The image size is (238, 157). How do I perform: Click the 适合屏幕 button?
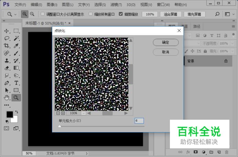(x=171, y=14)
